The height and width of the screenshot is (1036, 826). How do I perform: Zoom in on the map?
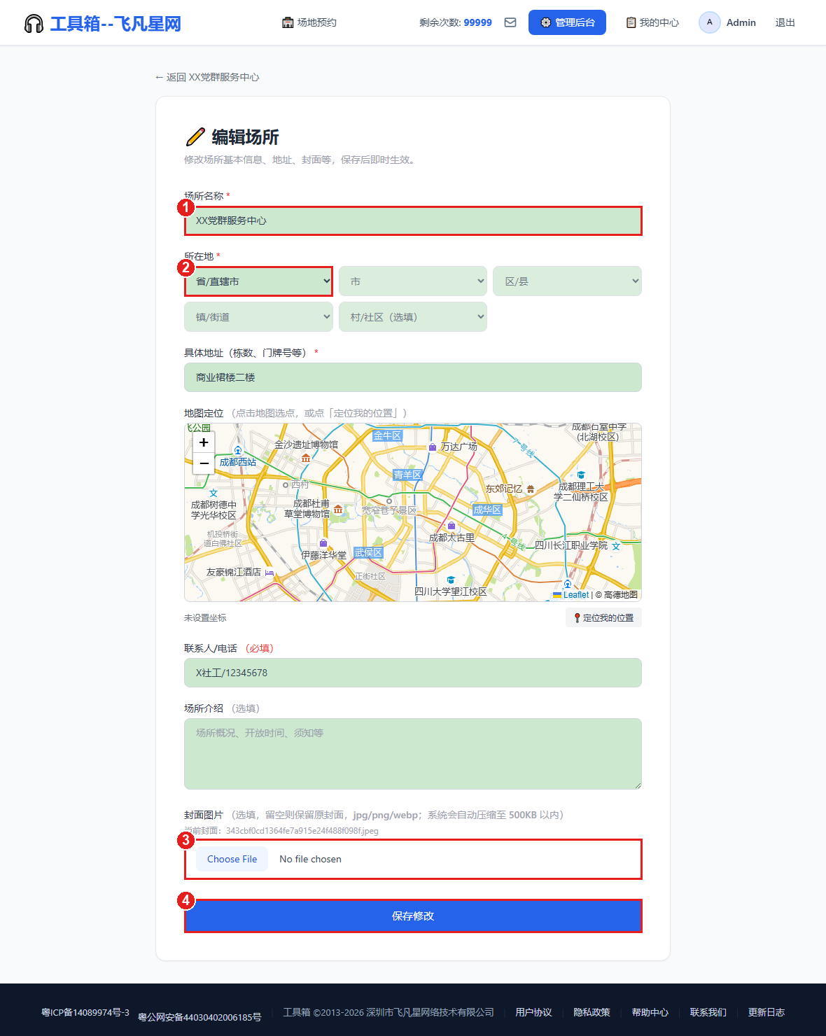pyautogui.click(x=204, y=442)
